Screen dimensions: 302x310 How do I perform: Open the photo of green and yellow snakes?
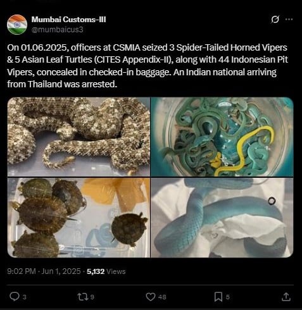[x=222, y=137]
